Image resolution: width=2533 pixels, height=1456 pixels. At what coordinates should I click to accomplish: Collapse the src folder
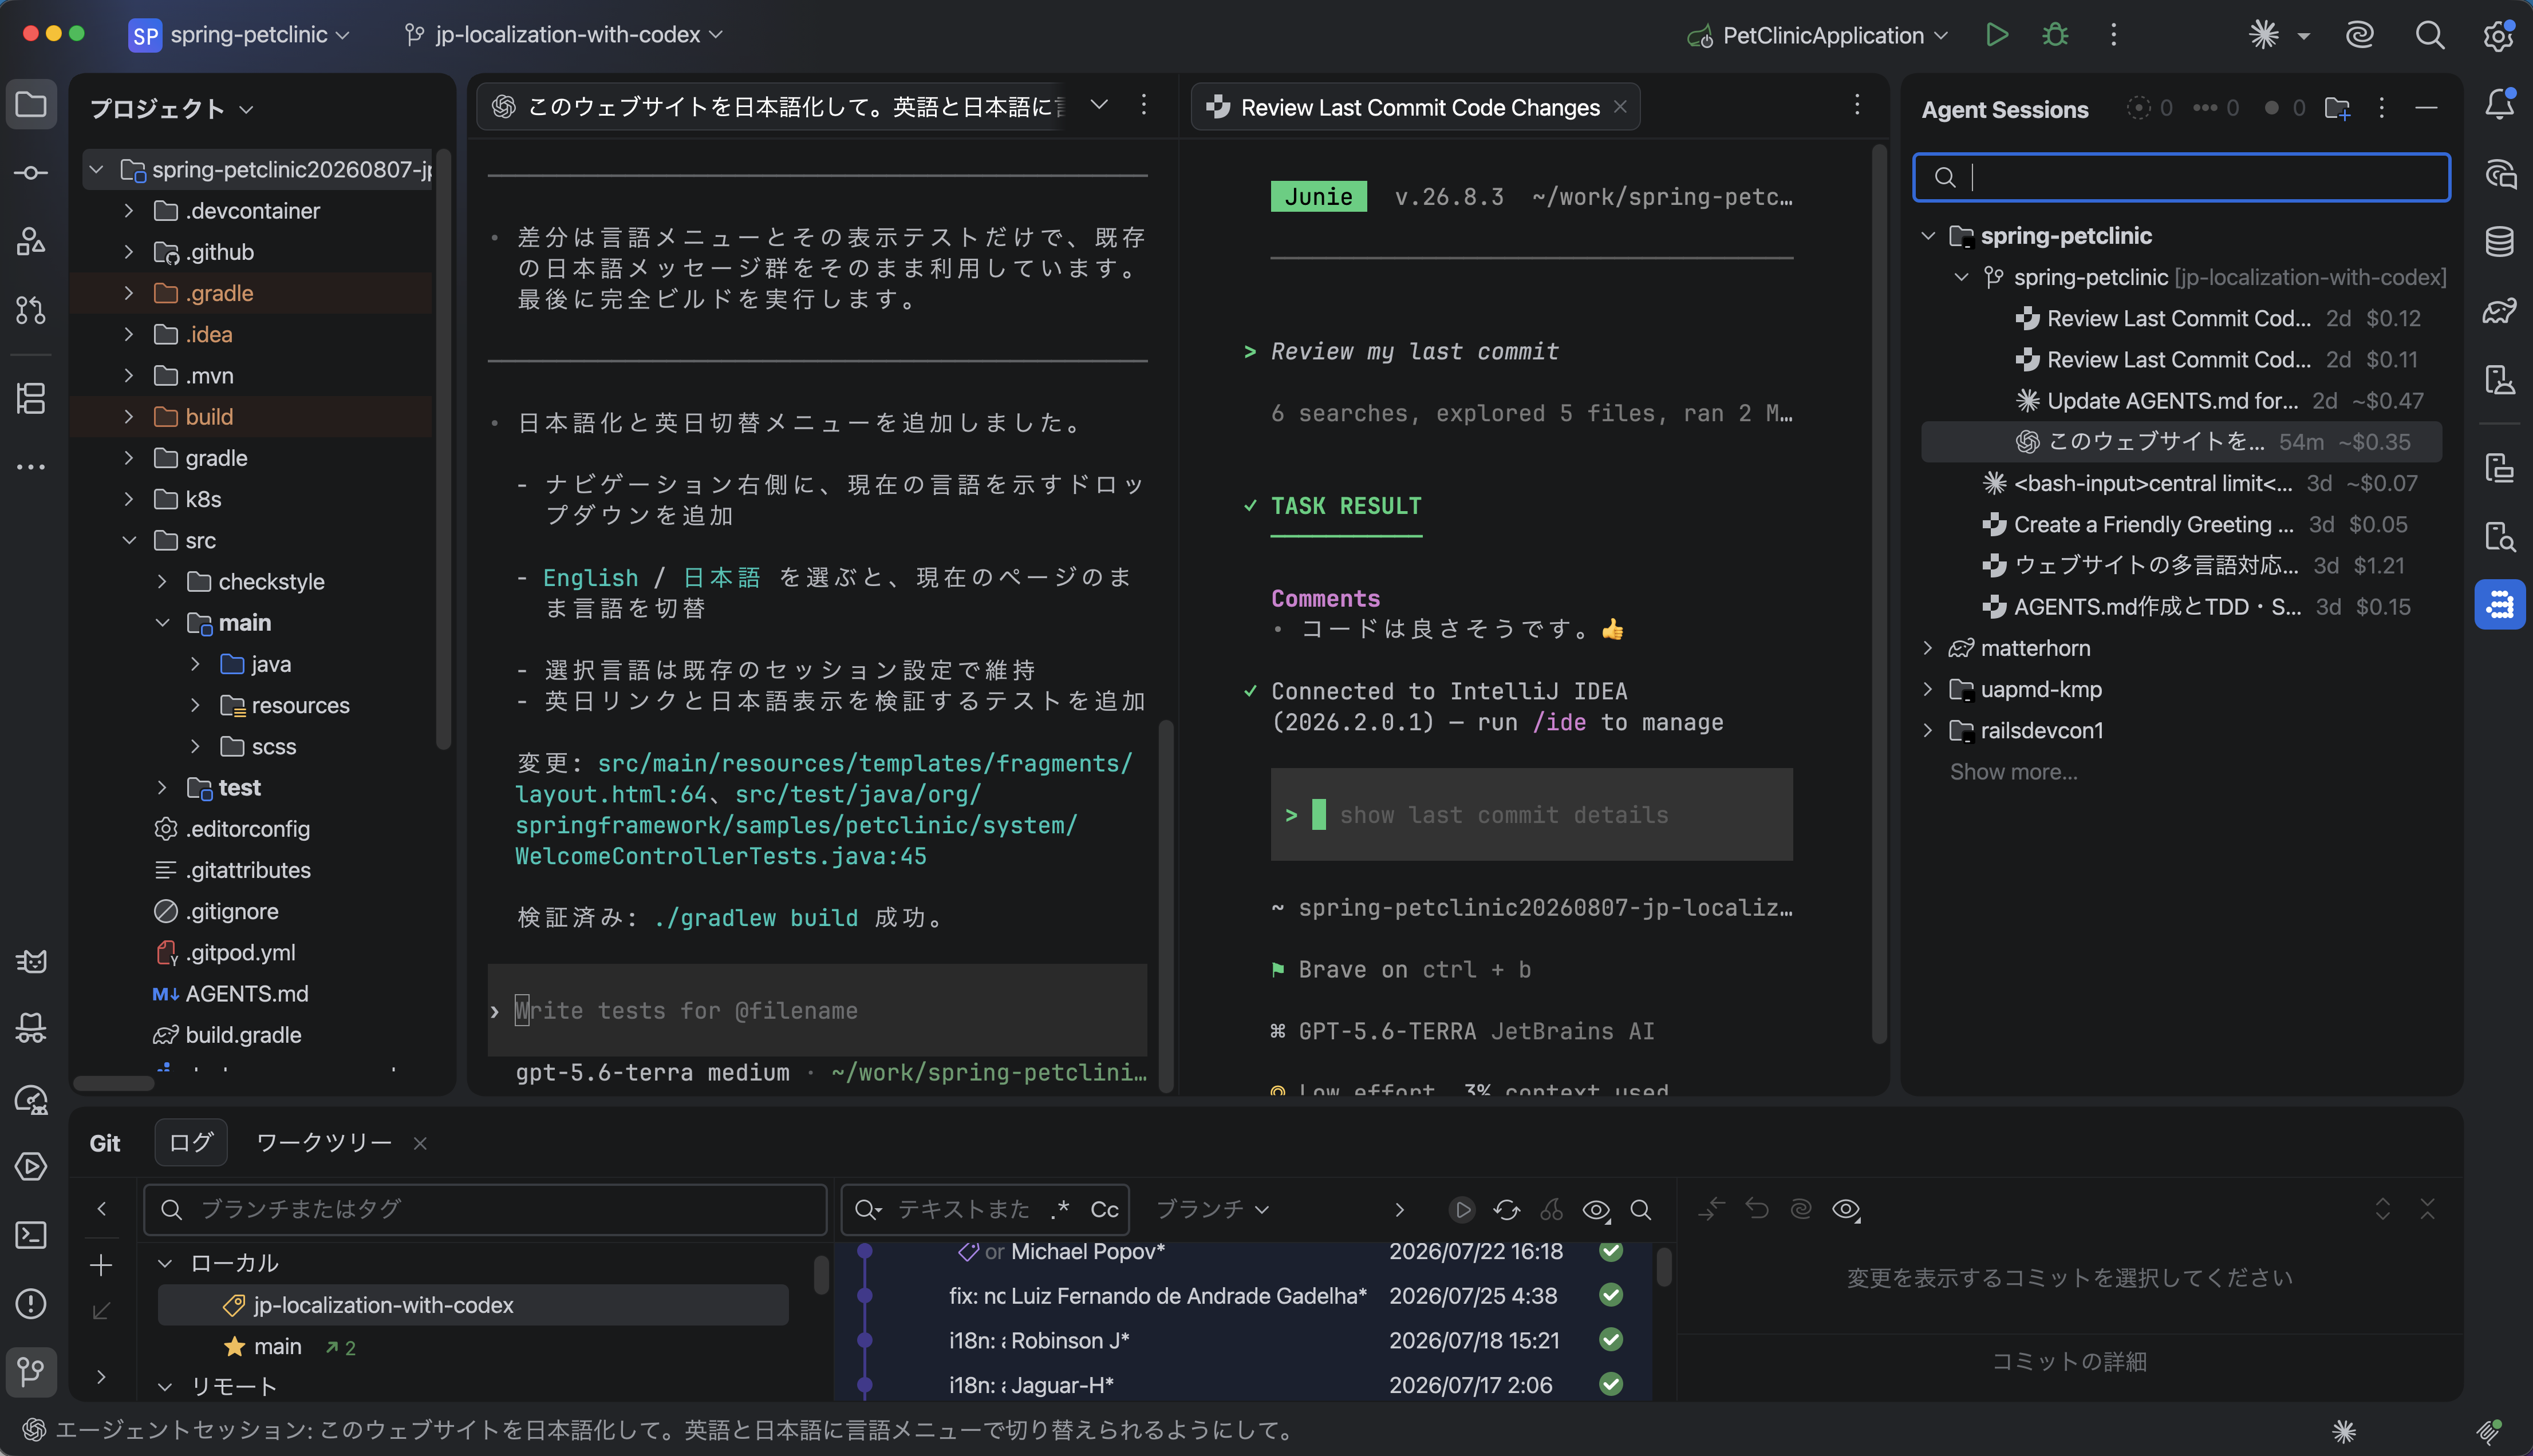tap(128, 540)
